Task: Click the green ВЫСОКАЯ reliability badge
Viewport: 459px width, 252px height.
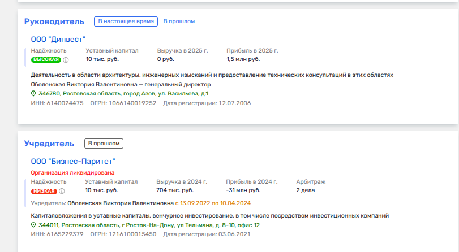Action: coord(46,59)
